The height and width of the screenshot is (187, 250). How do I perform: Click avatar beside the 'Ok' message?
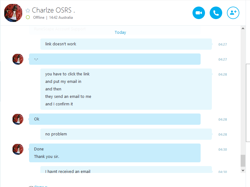[x=18, y=119]
